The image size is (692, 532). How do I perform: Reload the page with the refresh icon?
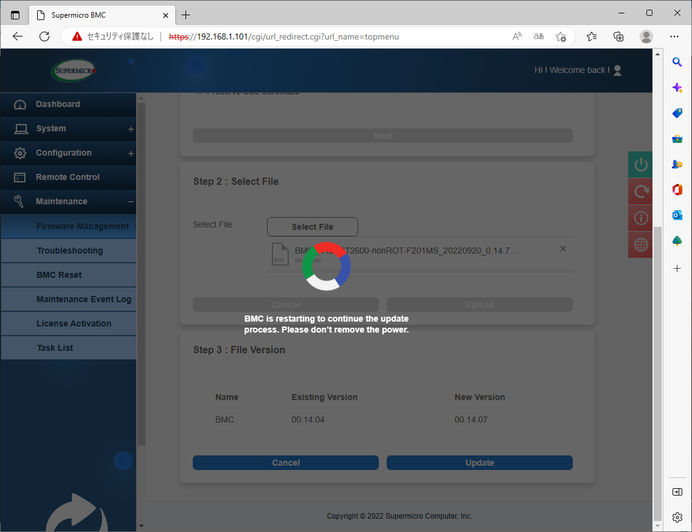[44, 36]
